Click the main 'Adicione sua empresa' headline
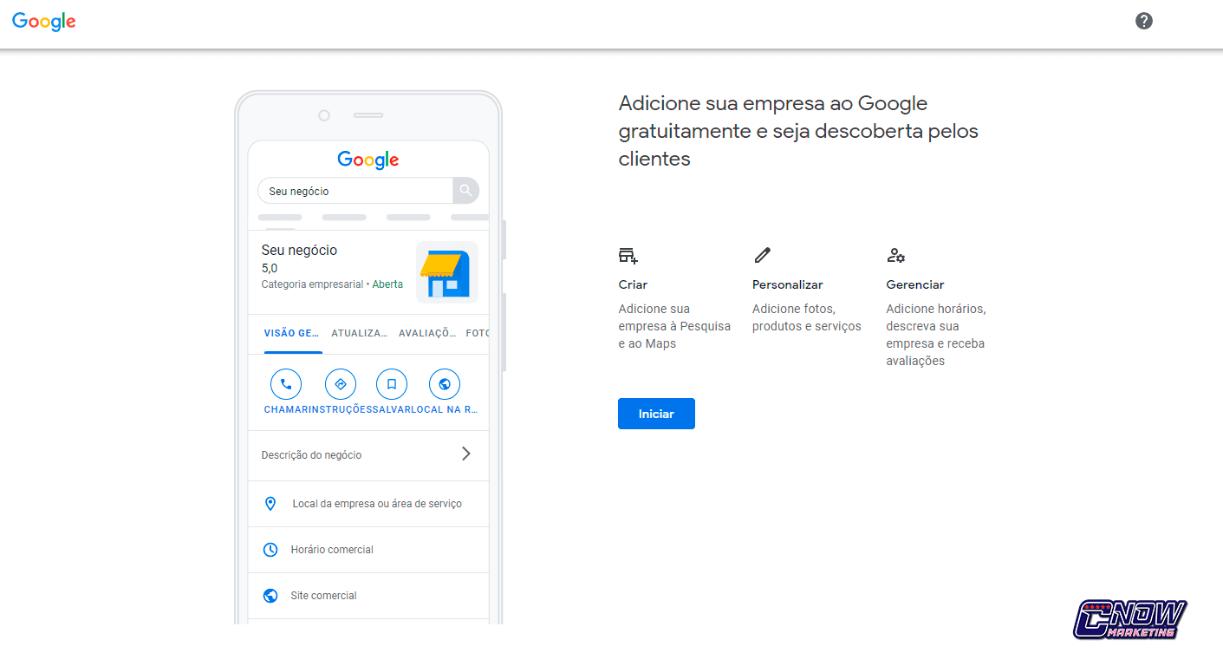The width and height of the screenshot is (1223, 666). click(798, 131)
